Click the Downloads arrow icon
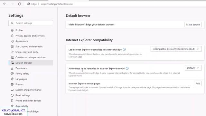This screenshot has width=206, height=116. (12, 68)
